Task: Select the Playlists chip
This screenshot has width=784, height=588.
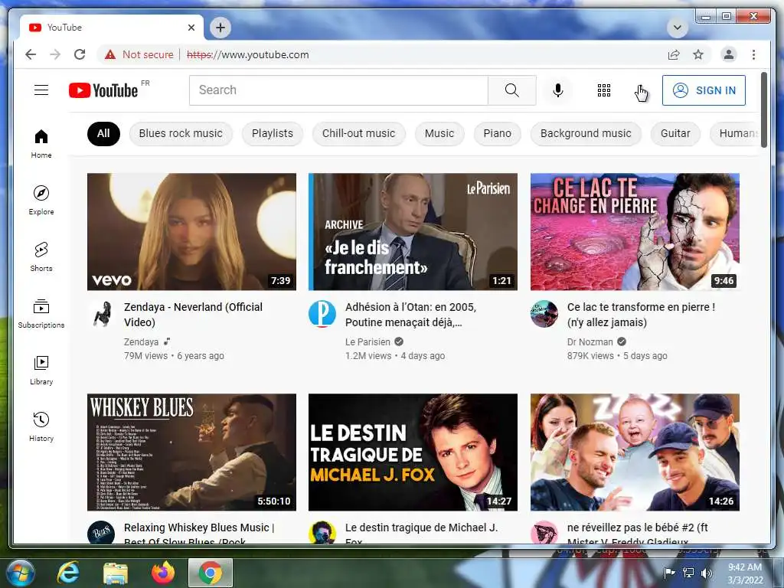Action: click(272, 133)
